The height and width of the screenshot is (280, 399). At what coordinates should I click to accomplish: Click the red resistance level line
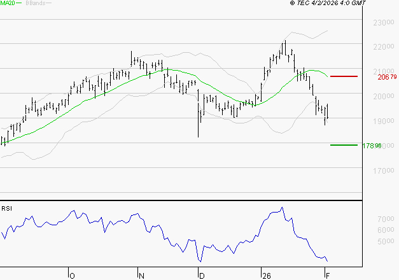[x=344, y=76]
